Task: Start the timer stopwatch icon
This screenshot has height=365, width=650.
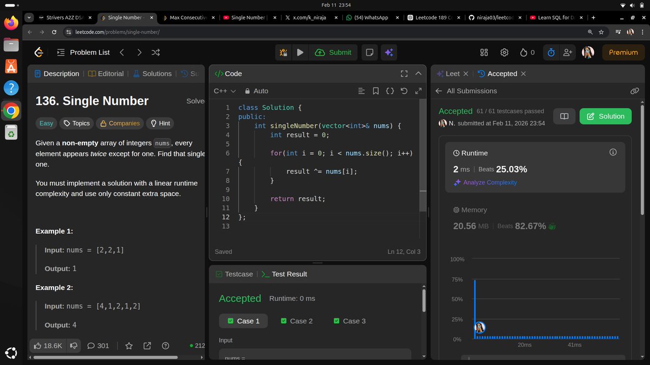Action: [551, 52]
